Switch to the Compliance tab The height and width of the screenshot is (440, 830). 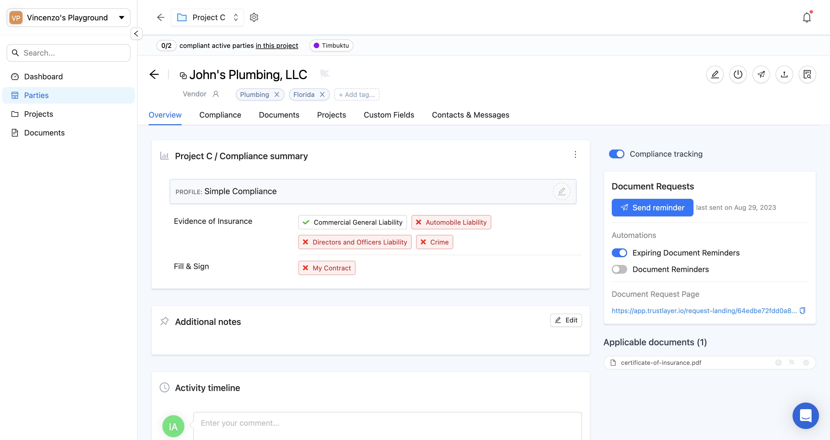point(220,115)
